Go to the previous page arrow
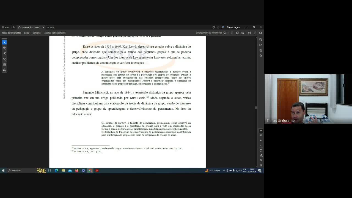 point(261,141)
